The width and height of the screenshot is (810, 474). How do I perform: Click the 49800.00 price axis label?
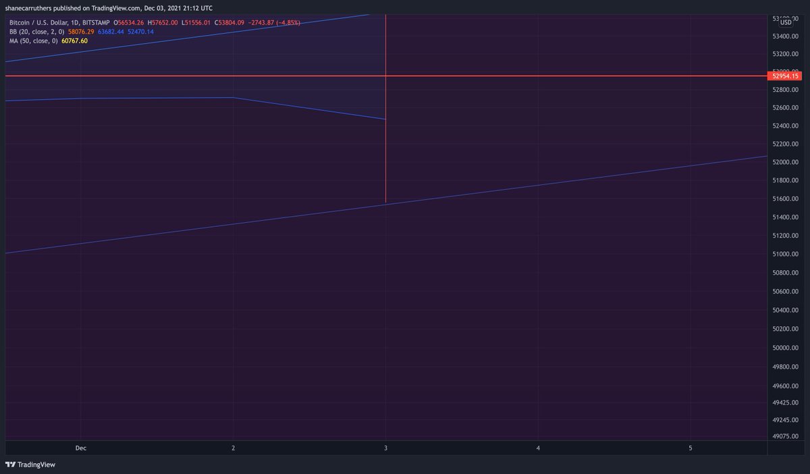(786, 367)
